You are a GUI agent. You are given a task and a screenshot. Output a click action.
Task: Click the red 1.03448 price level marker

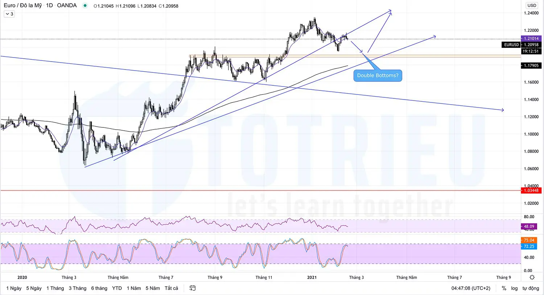click(x=531, y=190)
